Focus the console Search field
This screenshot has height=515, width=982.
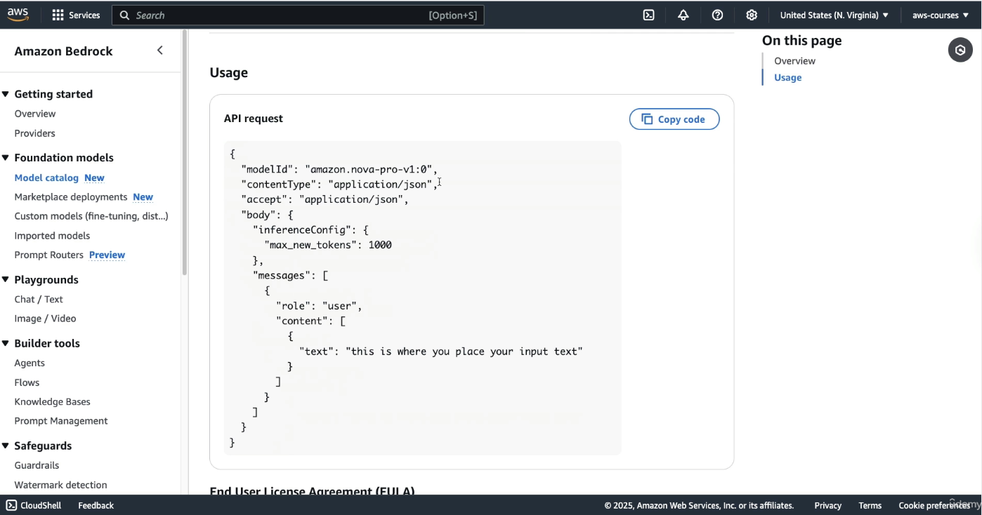click(x=298, y=15)
